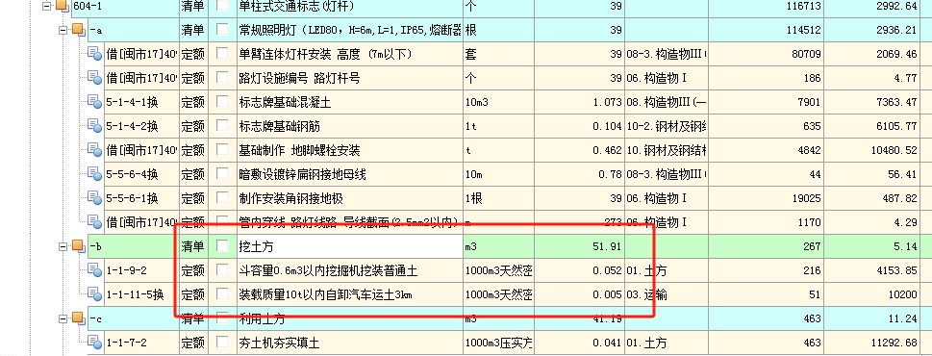
Task: Click the folder icon beside sub-item -b
Action: coord(79,246)
